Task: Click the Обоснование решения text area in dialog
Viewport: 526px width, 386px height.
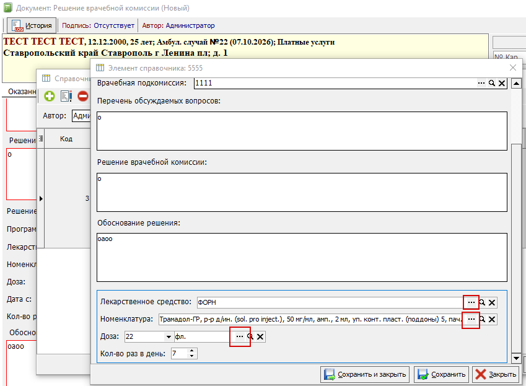Action: click(x=302, y=257)
